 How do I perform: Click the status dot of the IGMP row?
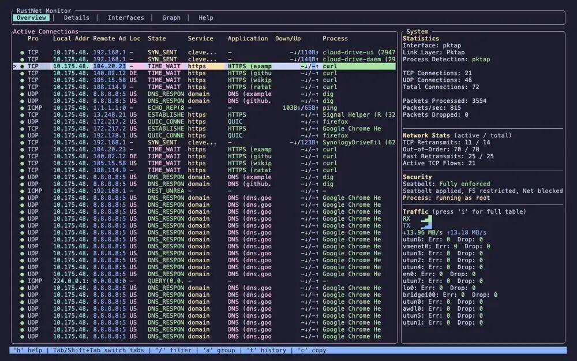pyautogui.click(x=22, y=281)
